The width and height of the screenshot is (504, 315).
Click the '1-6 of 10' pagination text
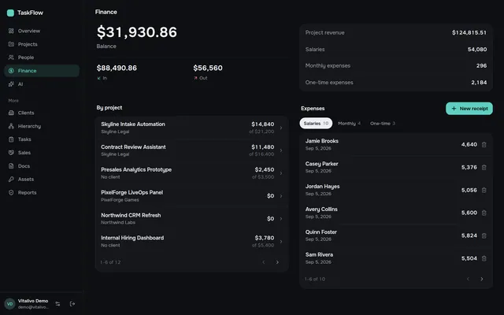pyautogui.click(x=315, y=279)
